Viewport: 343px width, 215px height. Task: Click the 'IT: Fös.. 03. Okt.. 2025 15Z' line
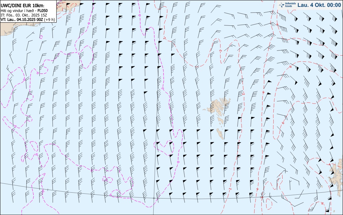24,15
